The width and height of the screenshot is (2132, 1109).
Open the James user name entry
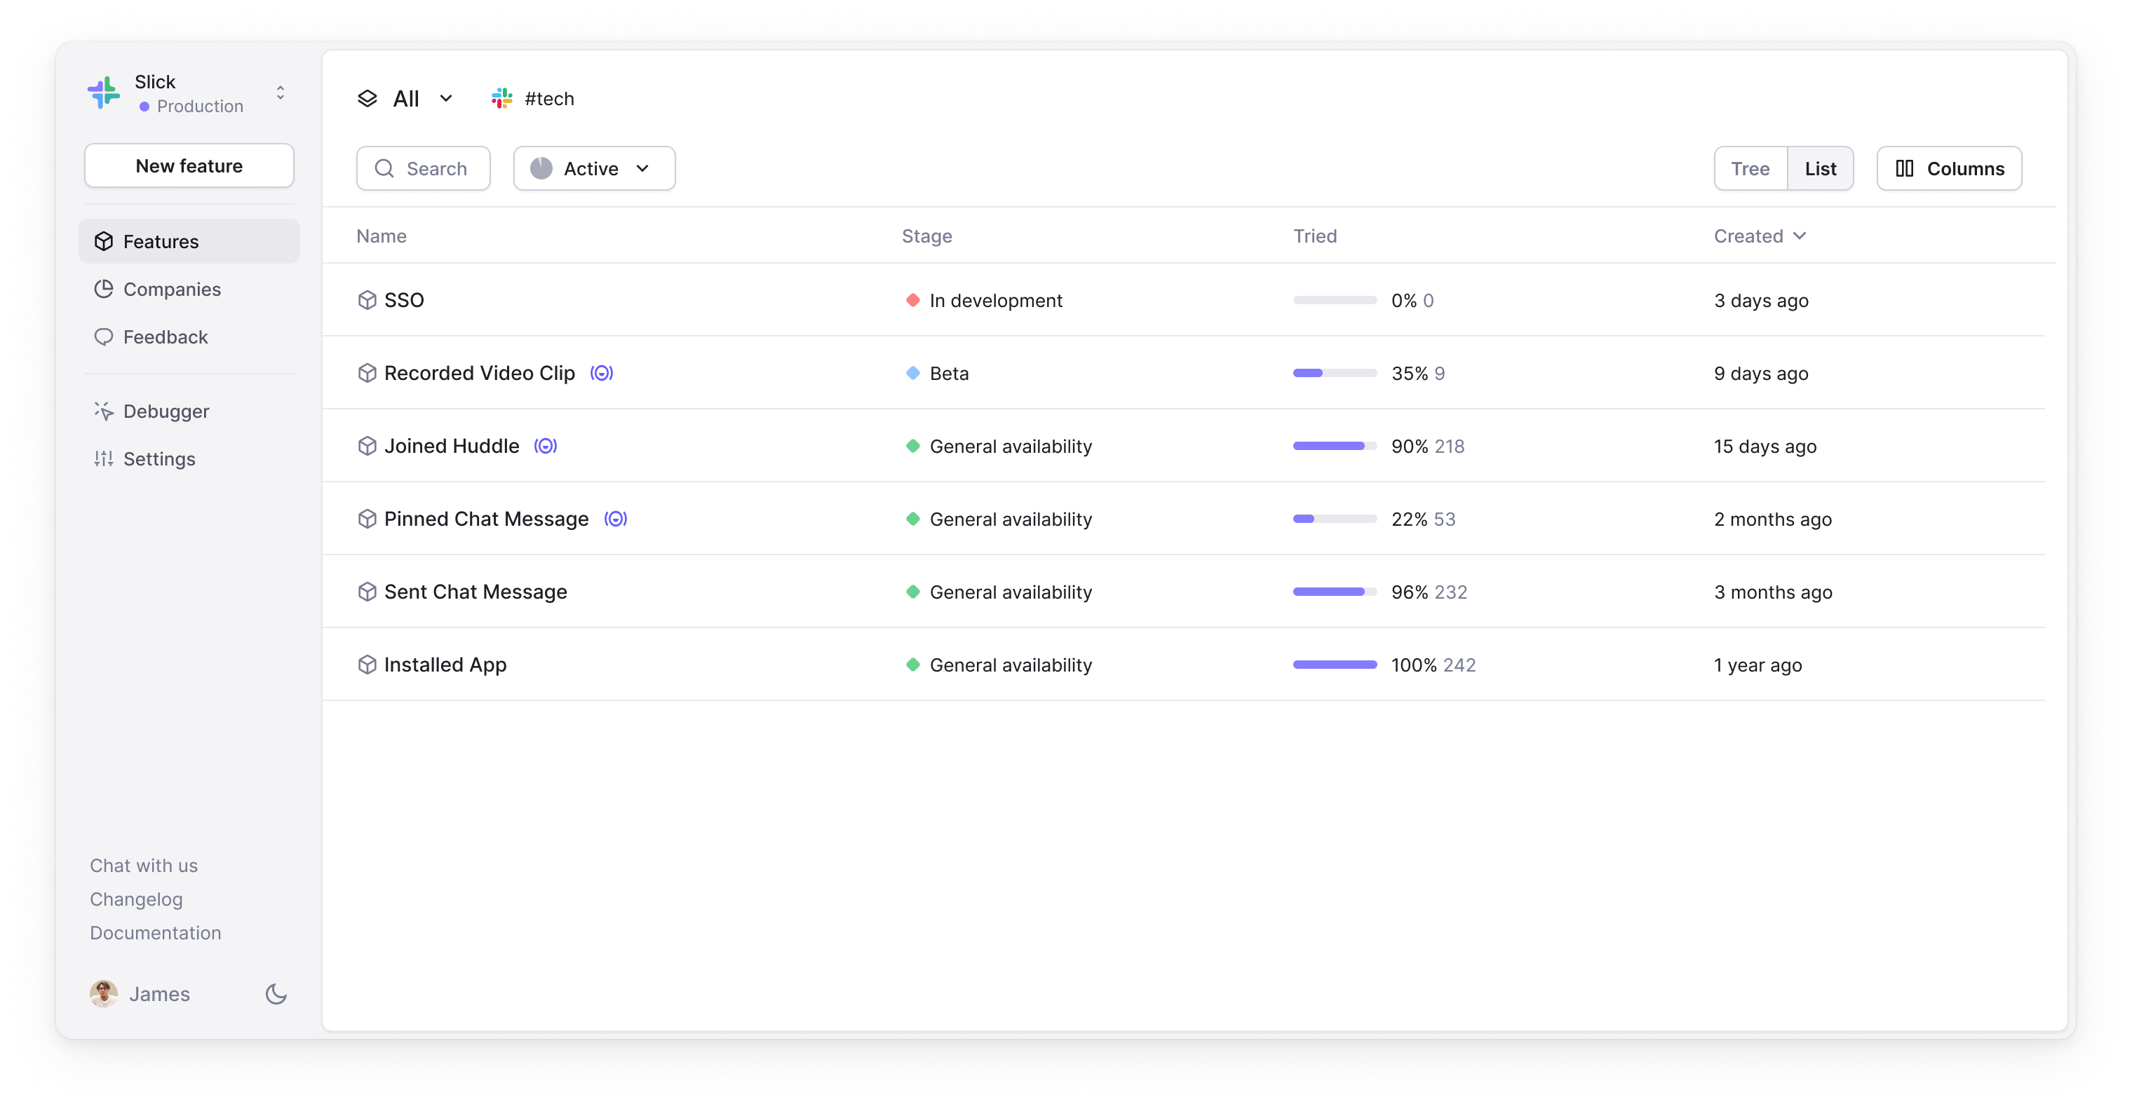160,994
